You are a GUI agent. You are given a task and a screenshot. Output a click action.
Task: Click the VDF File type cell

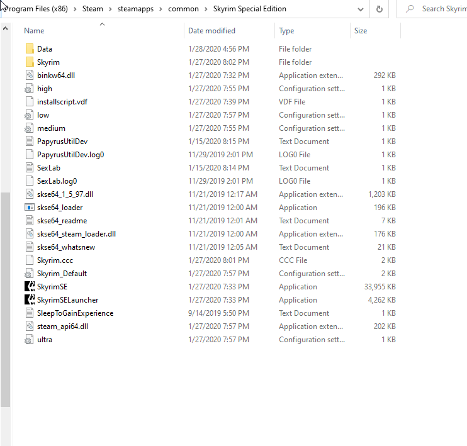292,102
